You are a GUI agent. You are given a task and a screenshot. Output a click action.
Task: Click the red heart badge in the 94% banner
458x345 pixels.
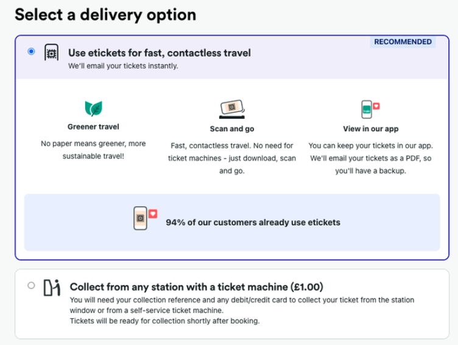[x=153, y=214]
